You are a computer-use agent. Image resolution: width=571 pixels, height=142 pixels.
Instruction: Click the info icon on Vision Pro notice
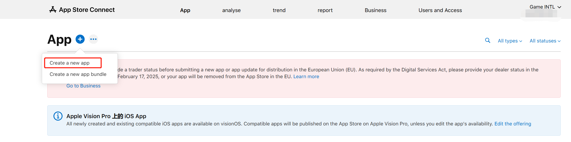(x=58, y=116)
